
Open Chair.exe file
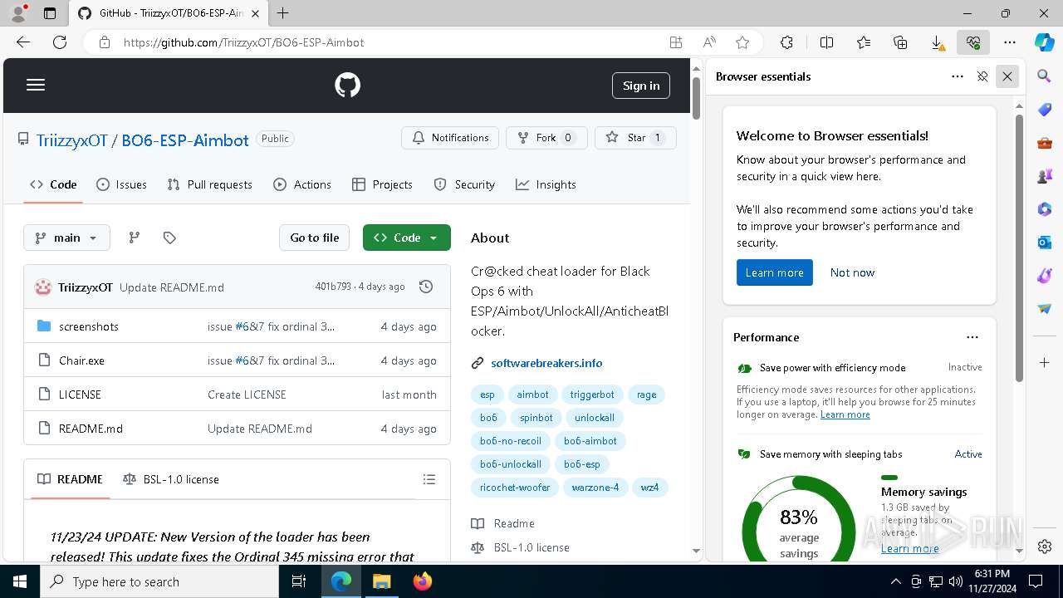(x=81, y=360)
